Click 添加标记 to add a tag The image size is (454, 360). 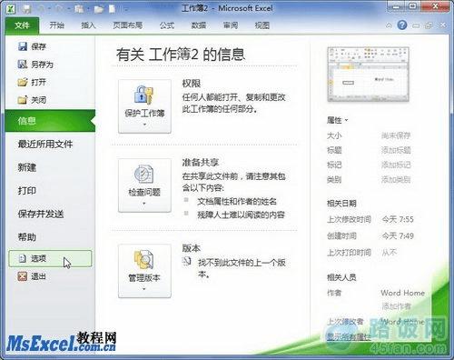click(x=396, y=165)
